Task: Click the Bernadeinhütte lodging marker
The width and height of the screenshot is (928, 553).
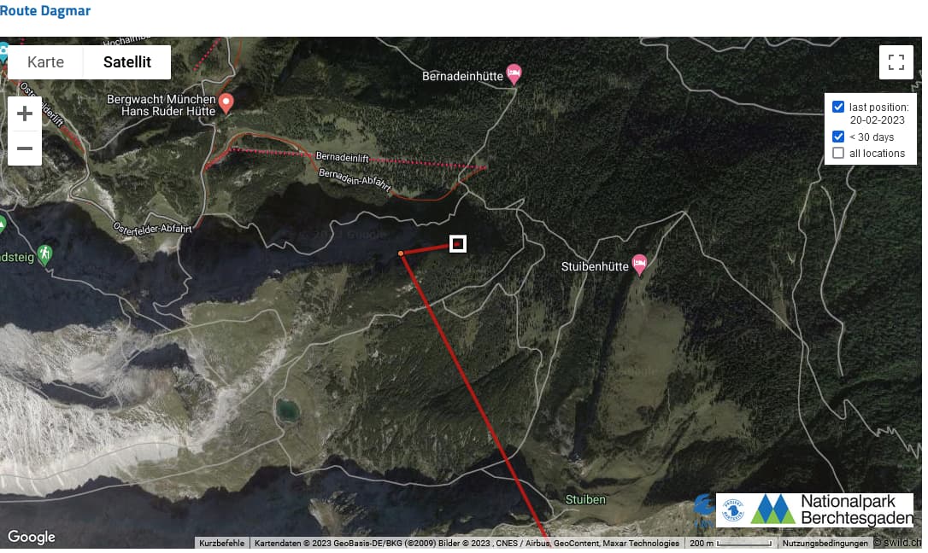Action: tap(514, 74)
